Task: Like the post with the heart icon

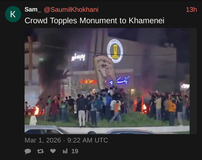Action: pos(53,151)
